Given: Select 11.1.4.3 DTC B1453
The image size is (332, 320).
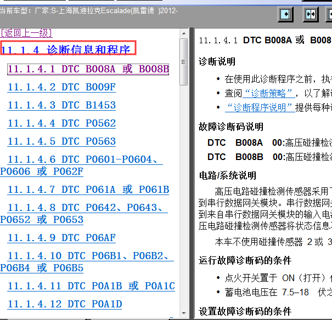Looking at the screenshot, I should pyautogui.click(x=61, y=105).
